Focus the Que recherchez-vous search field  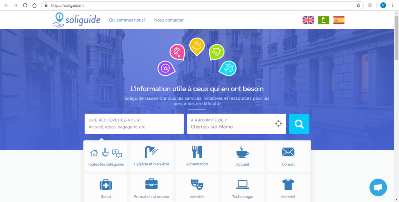(134, 124)
